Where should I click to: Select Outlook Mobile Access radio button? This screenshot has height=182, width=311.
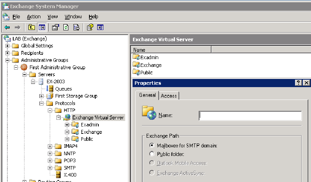tap(152, 163)
